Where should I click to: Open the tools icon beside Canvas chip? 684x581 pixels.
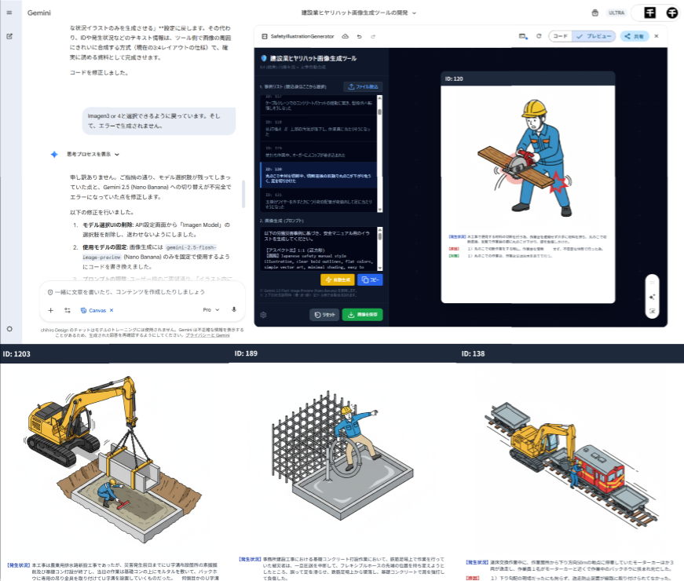pos(68,310)
